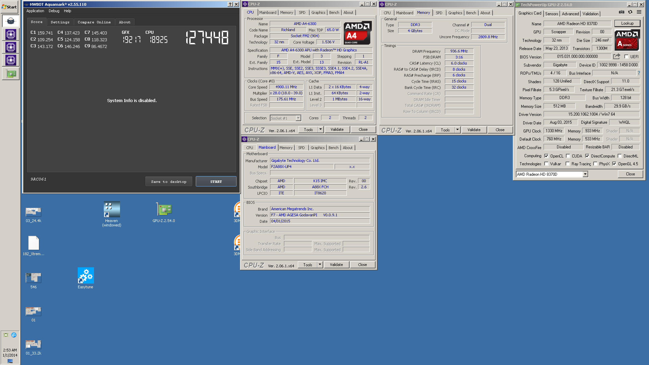The image size is (649, 365).
Task: Switch to Settings tab in HWBOT Aquamark
Action: (60, 22)
